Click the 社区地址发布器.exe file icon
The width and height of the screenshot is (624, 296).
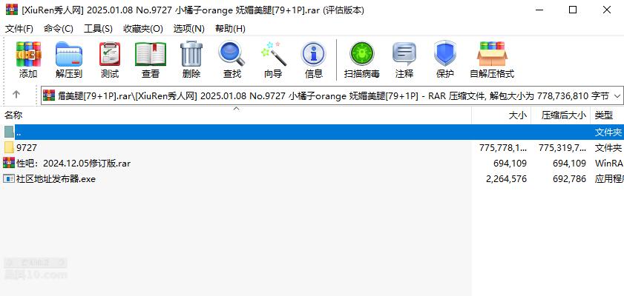[9, 178]
